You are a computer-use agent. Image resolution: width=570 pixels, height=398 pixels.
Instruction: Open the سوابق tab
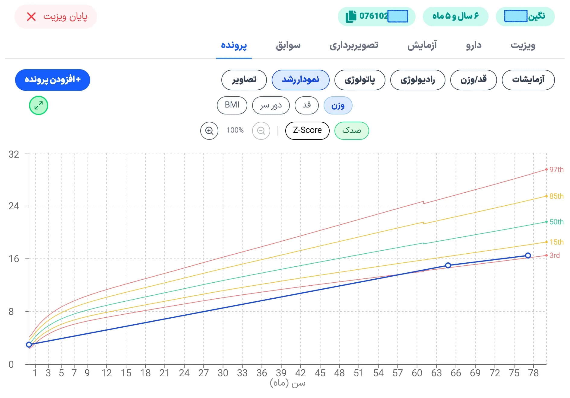tap(288, 46)
